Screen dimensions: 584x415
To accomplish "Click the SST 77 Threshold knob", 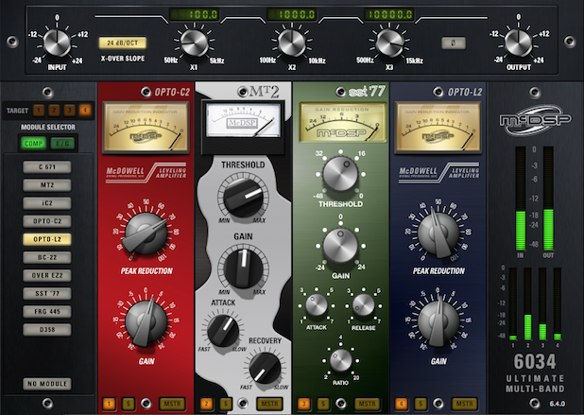I will coord(340,174).
